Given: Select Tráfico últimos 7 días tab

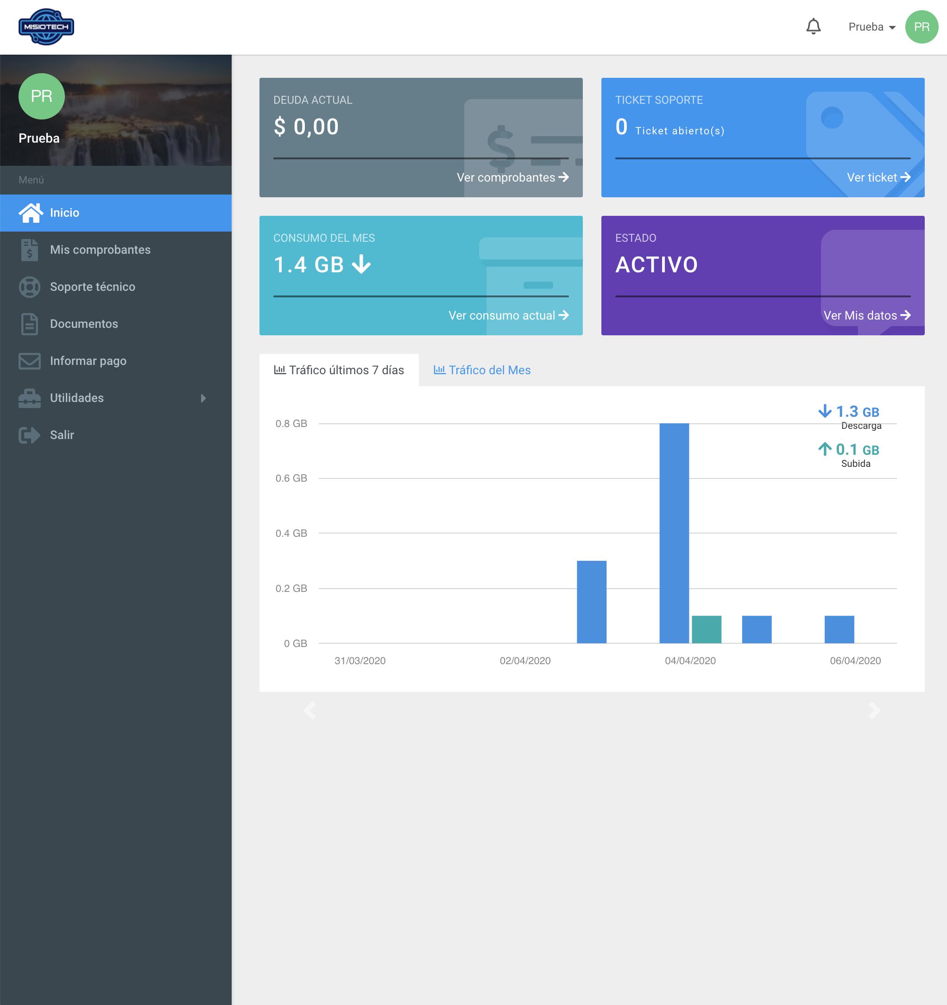Looking at the screenshot, I should pos(339,370).
